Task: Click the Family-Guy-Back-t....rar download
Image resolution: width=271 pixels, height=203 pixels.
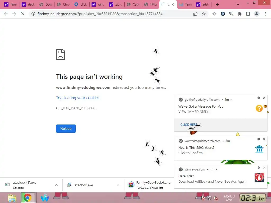Action: tap(150, 185)
